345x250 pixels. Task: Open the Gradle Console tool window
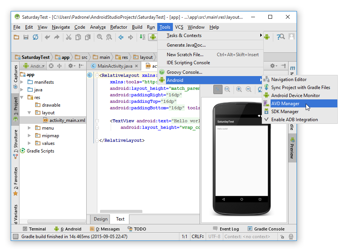266,229
